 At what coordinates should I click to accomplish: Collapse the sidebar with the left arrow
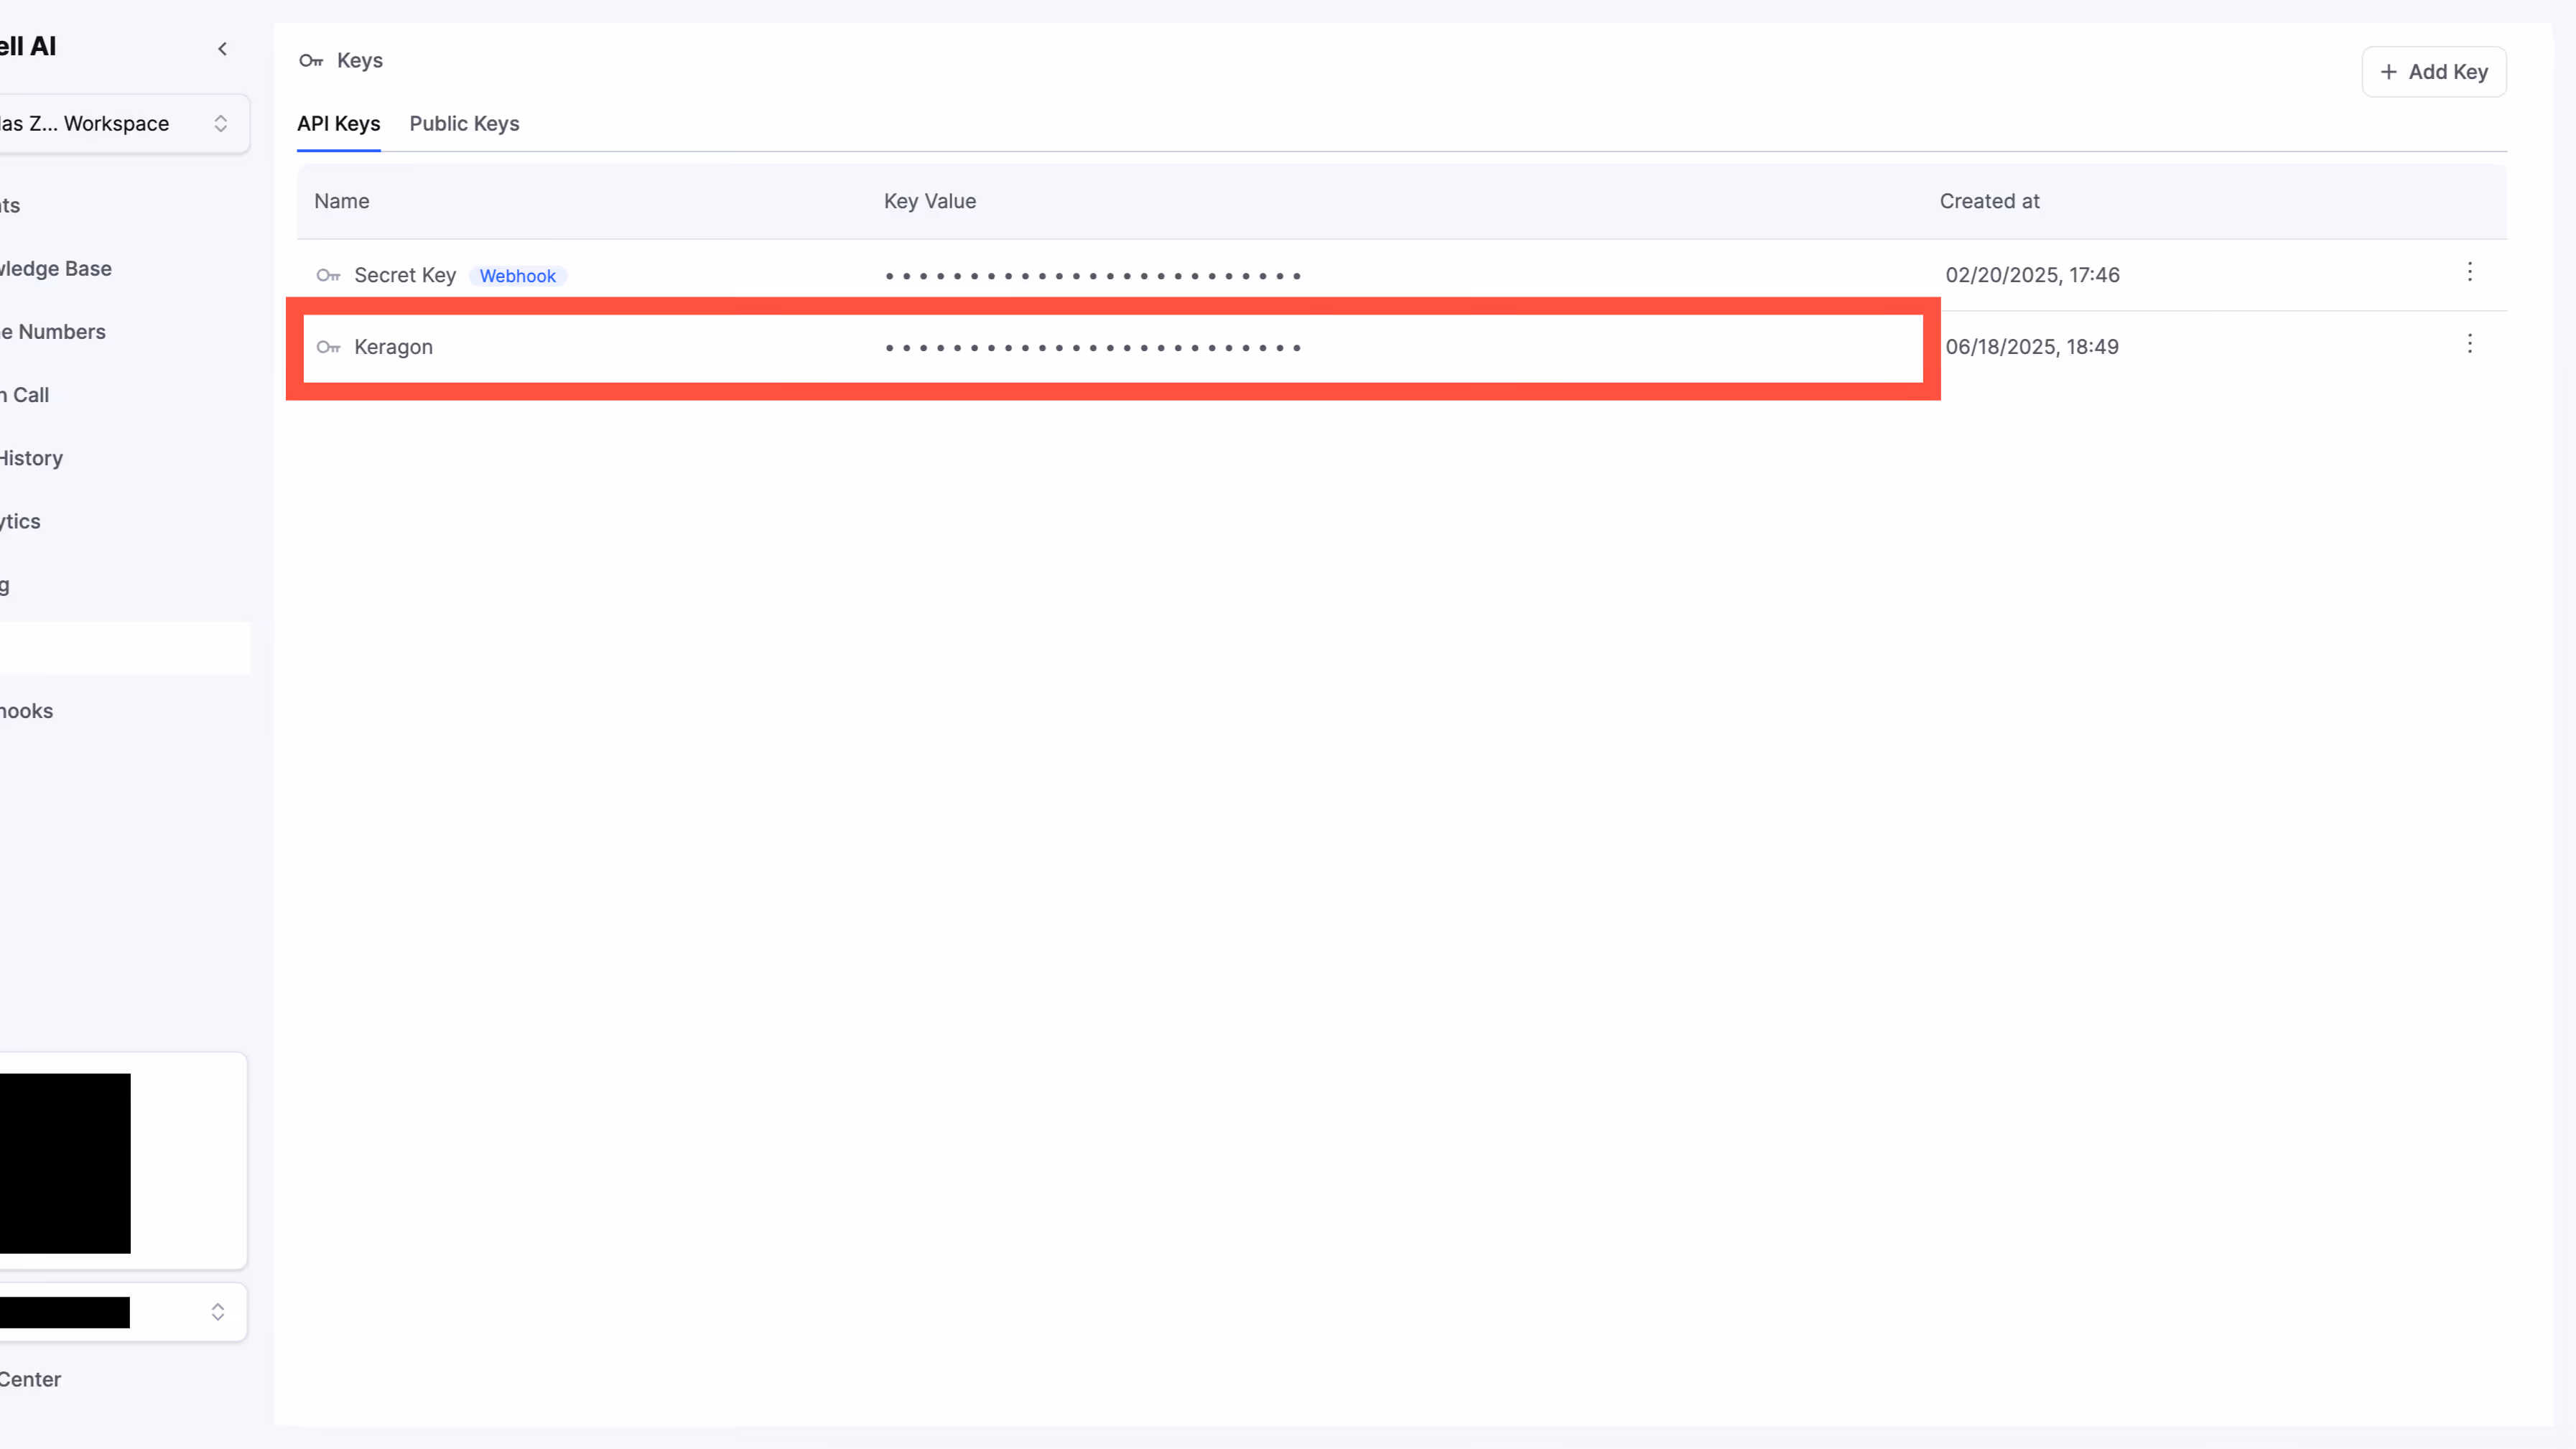222,48
